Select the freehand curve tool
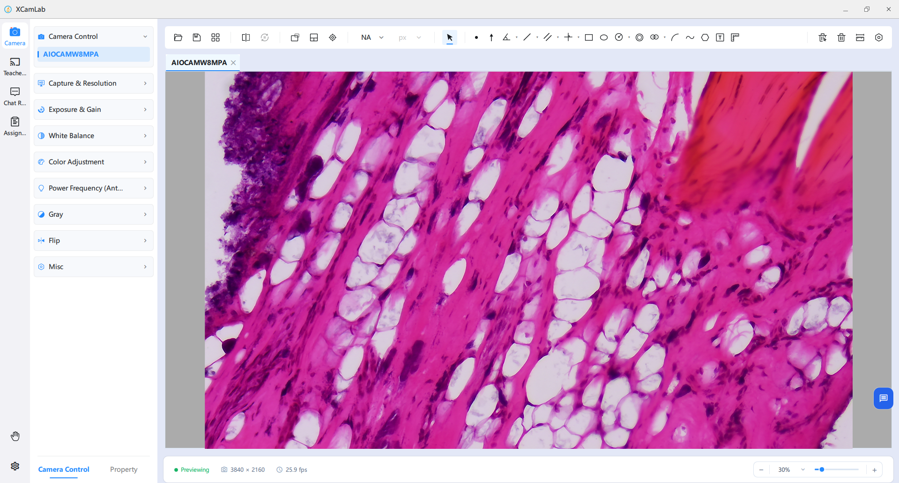The width and height of the screenshot is (899, 483). click(690, 37)
